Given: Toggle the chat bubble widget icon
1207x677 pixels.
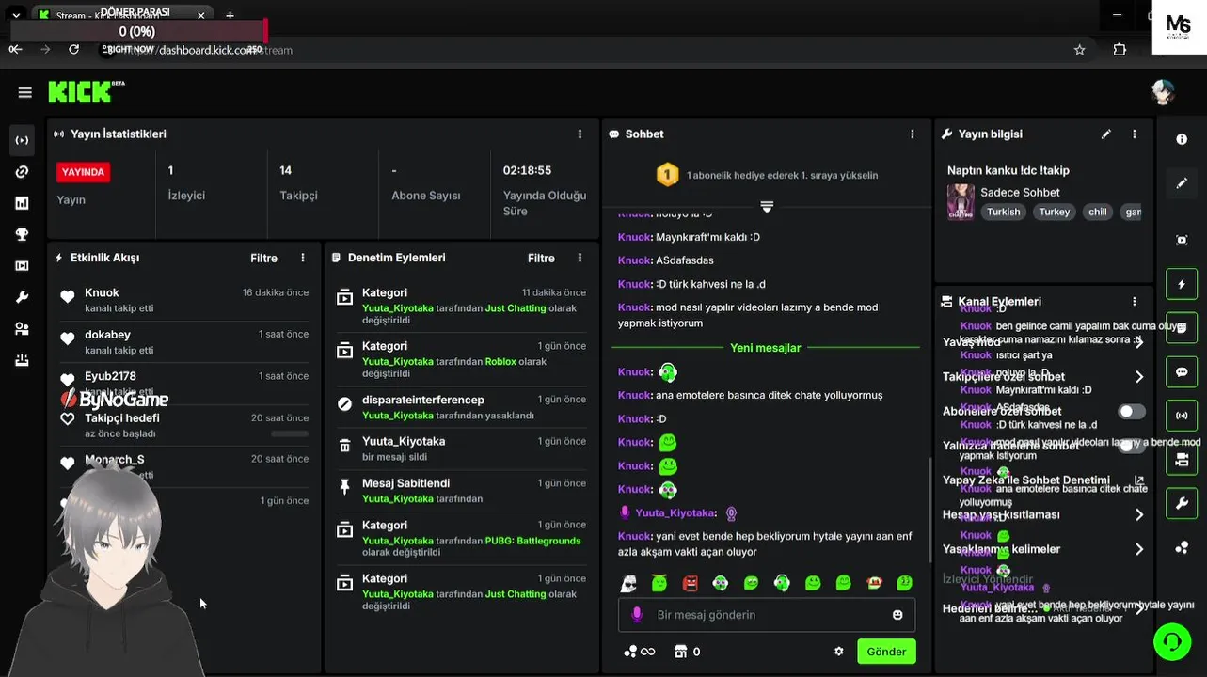Looking at the screenshot, I should [1182, 372].
